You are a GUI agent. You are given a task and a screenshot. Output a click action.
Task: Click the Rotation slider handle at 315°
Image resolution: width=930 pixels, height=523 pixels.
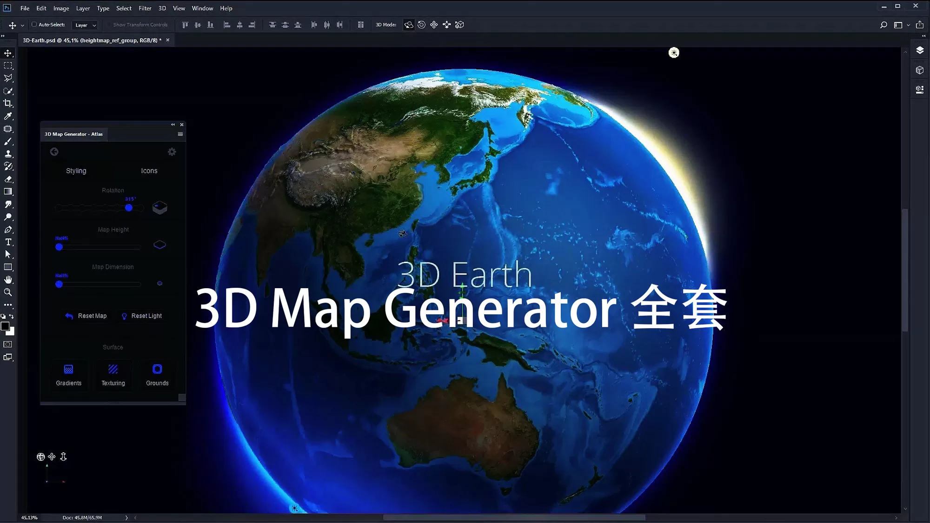click(129, 208)
